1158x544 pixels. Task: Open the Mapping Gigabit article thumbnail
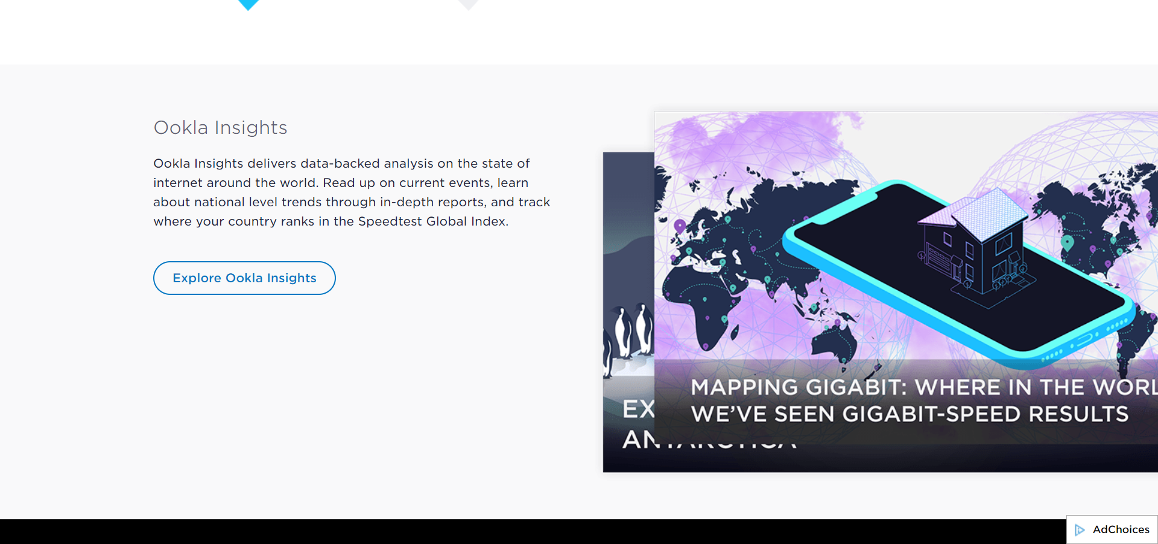tap(906, 277)
